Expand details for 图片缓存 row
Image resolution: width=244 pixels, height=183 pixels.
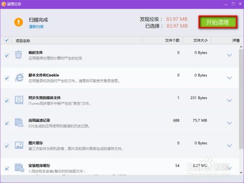pyautogui.click(x=229, y=145)
